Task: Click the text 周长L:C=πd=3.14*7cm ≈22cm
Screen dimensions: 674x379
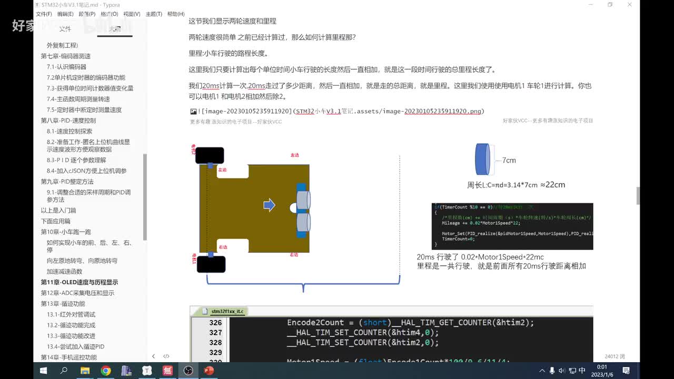Action: pos(516,185)
